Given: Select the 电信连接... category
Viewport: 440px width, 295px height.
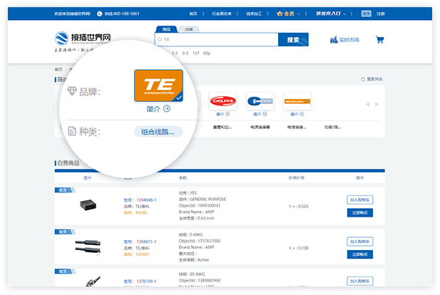Looking at the screenshot, I should [x=297, y=127].
